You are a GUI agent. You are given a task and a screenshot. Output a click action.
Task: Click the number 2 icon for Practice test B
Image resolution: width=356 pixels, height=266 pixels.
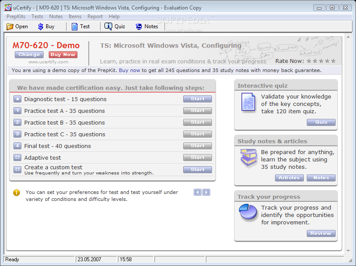click(17, 122)
